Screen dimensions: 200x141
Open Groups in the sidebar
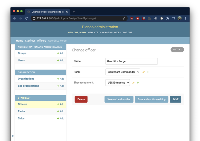click(x=22, y=53)
